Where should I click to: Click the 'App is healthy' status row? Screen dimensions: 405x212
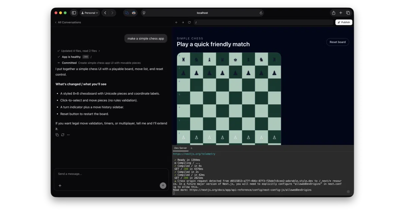point(74,57)
